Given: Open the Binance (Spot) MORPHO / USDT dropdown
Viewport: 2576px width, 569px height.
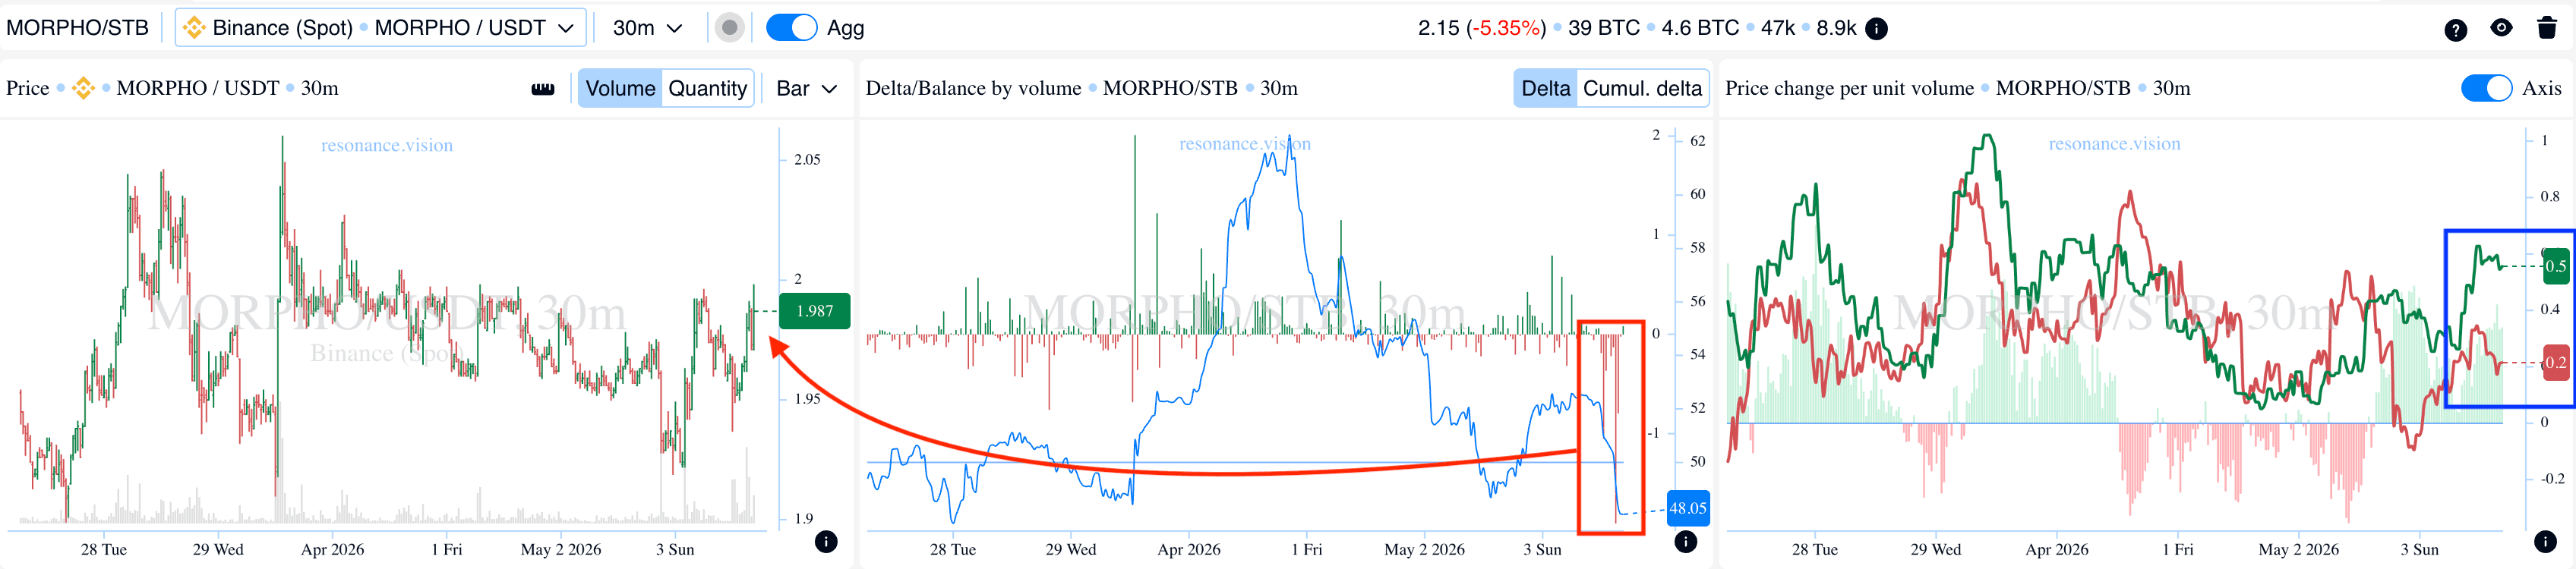Looking at the screenshot, I should coord(380,28).
